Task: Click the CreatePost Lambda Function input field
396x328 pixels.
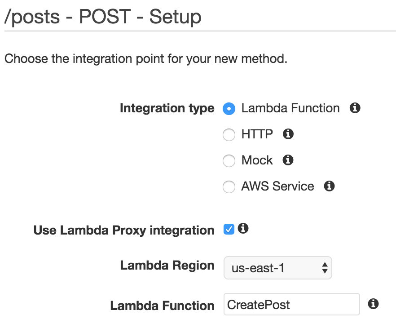Action: [291, 305]
